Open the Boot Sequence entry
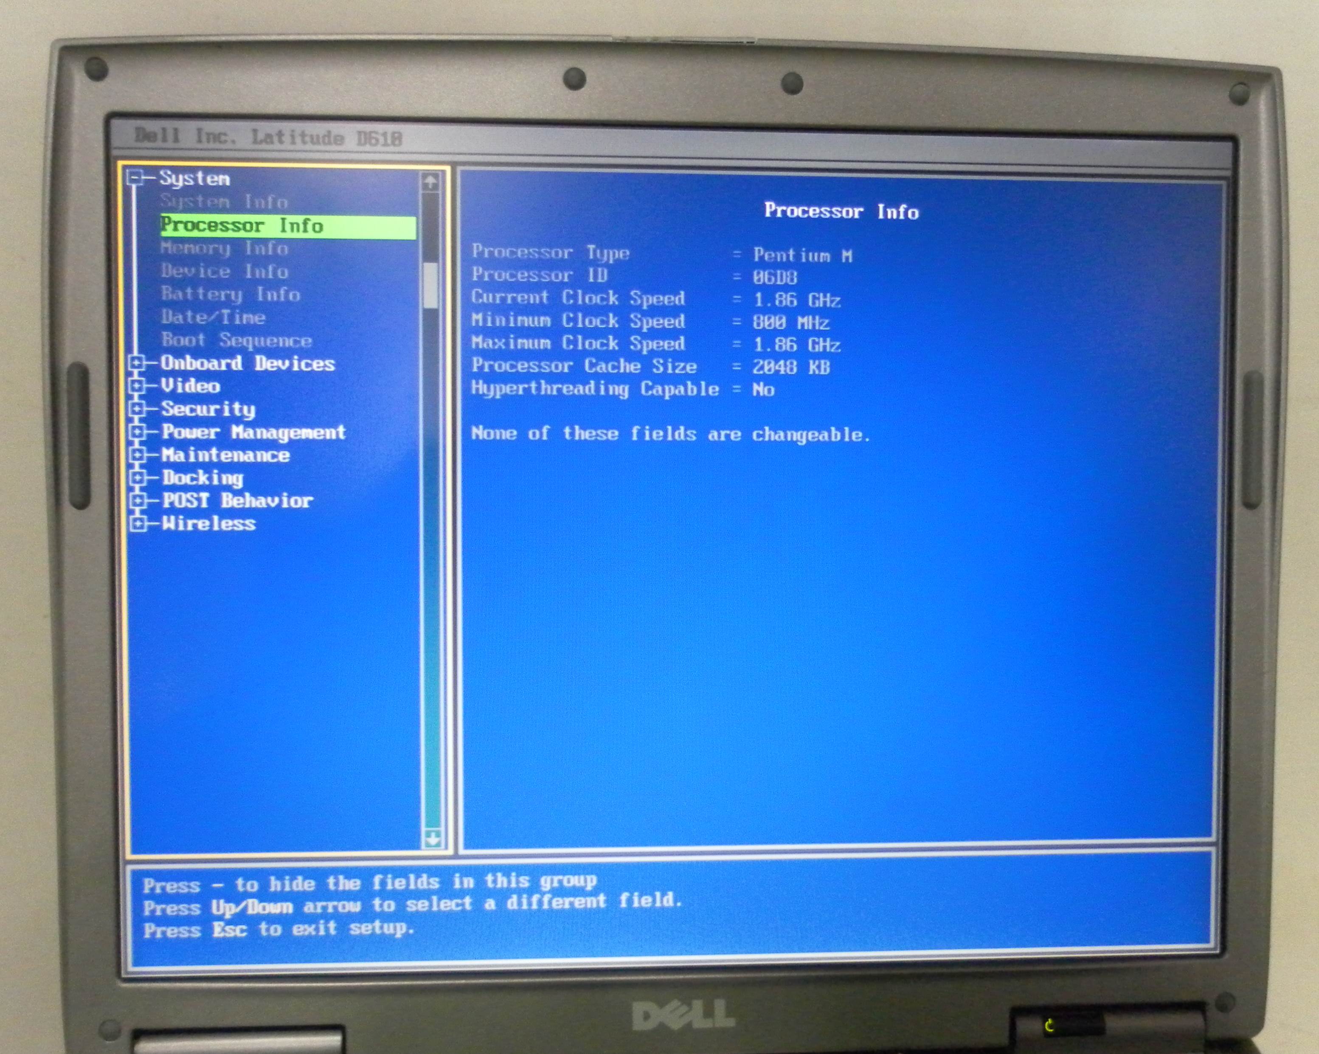 [x=236, y=340]
